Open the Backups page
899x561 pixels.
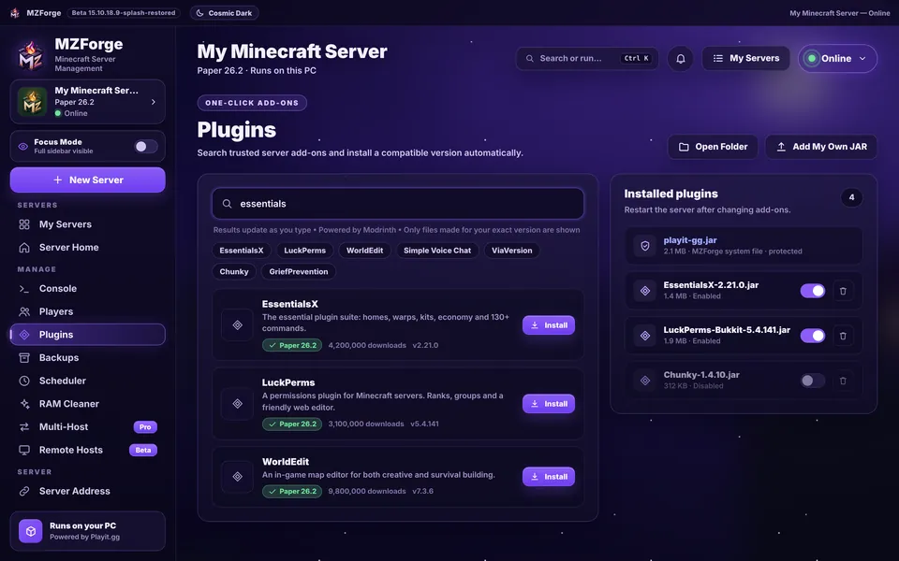(88, 358)
